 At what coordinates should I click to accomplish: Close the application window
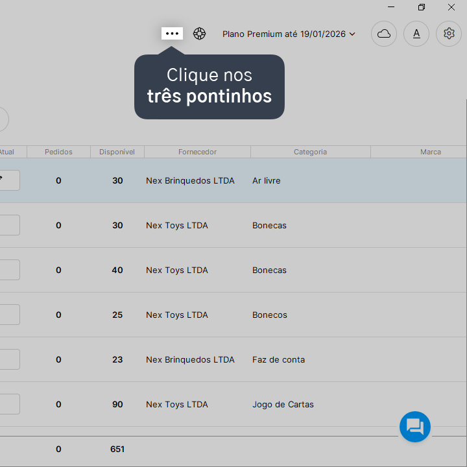point(451,7)
